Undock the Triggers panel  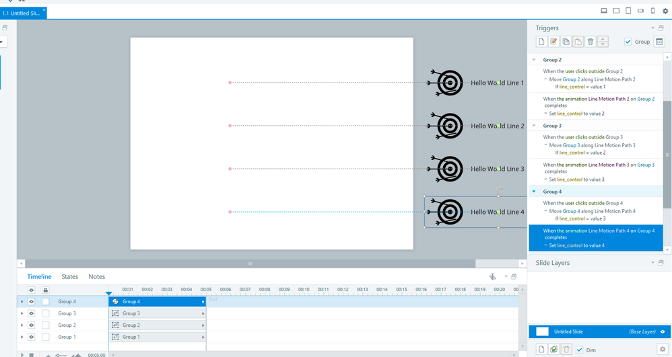[661, 28]
